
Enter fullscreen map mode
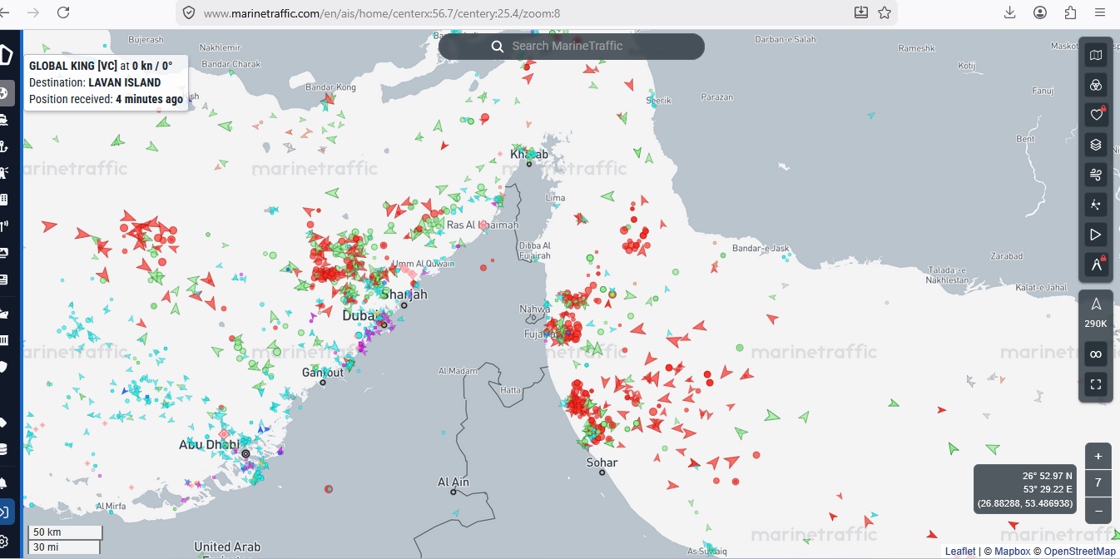pyautogui.click(x=1096, y=384)
